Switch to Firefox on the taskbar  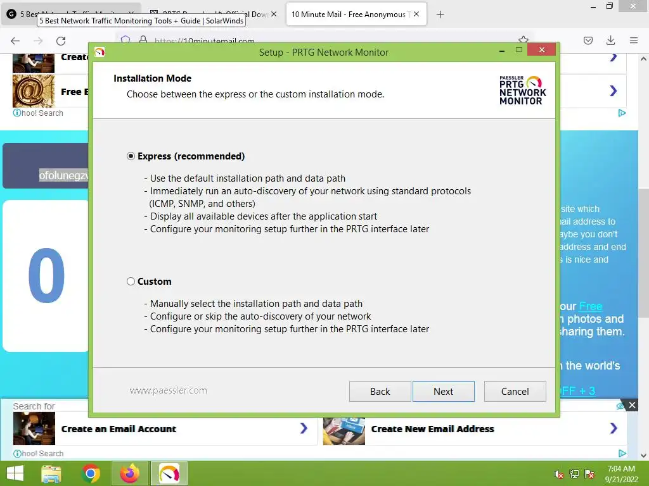pos(130,473)
